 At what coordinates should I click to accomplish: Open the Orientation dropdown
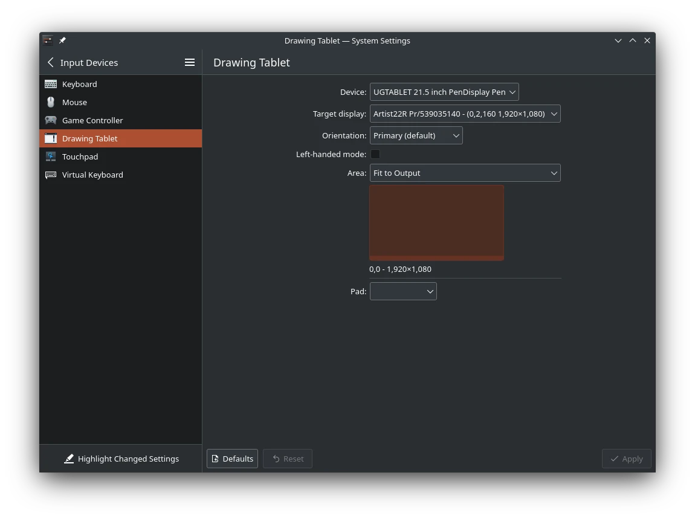click(416, 135)
